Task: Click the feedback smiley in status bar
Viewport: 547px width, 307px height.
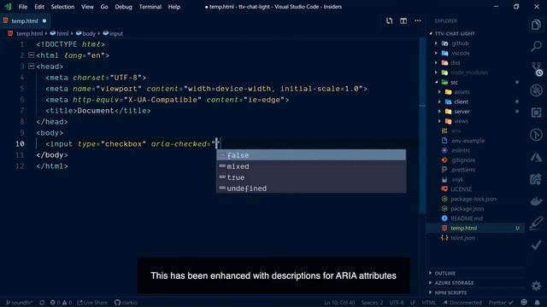Action: (x=524, y=302)
